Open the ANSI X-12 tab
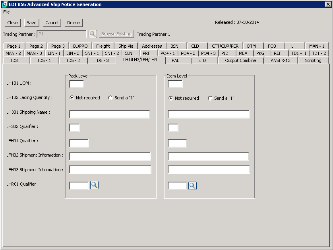Screen dimensions: 333x250 click(280, 60)
